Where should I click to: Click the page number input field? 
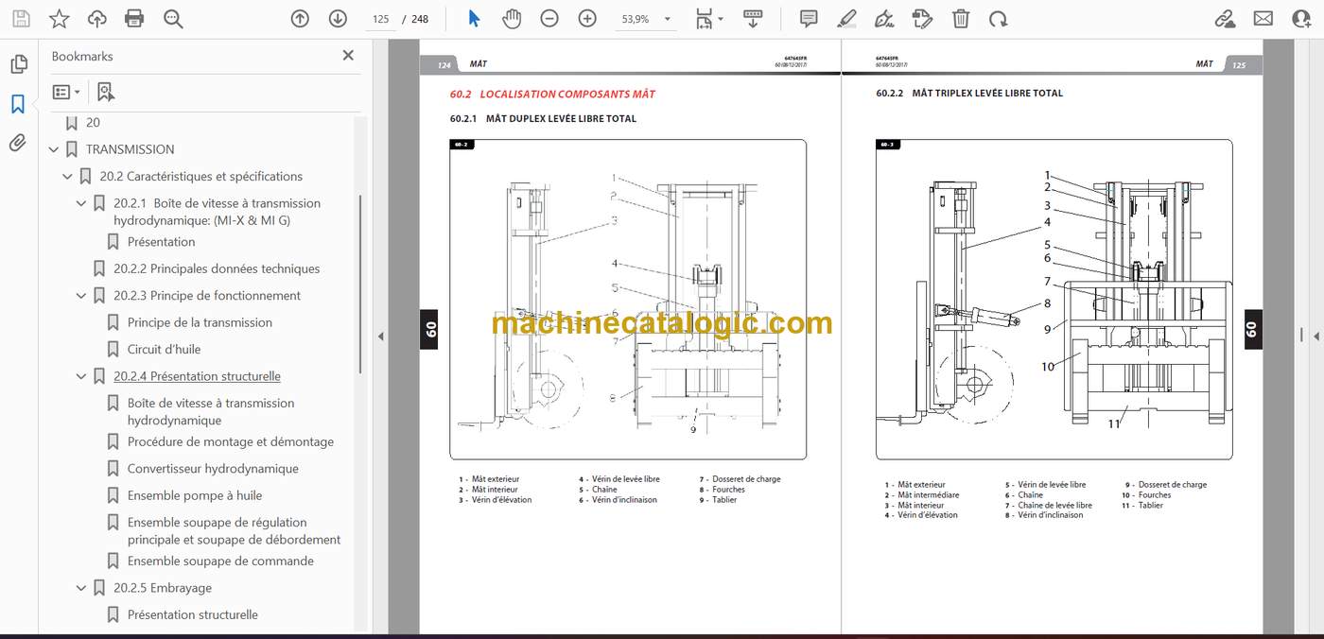[x=381, y=19]
